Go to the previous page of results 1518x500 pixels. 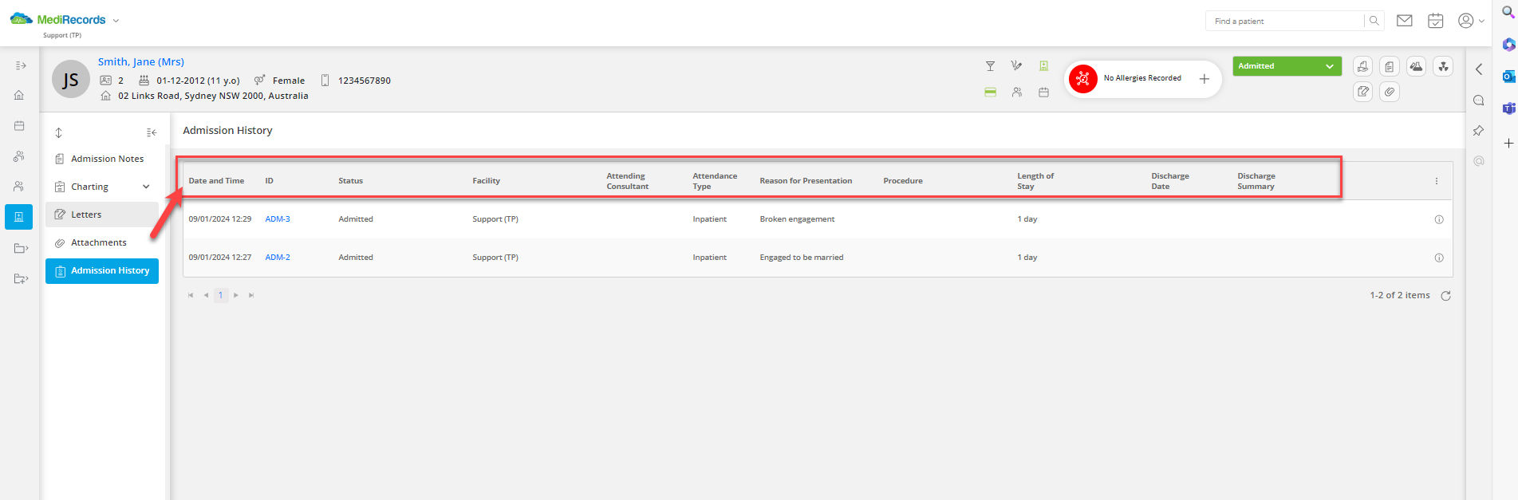[206, 295]
